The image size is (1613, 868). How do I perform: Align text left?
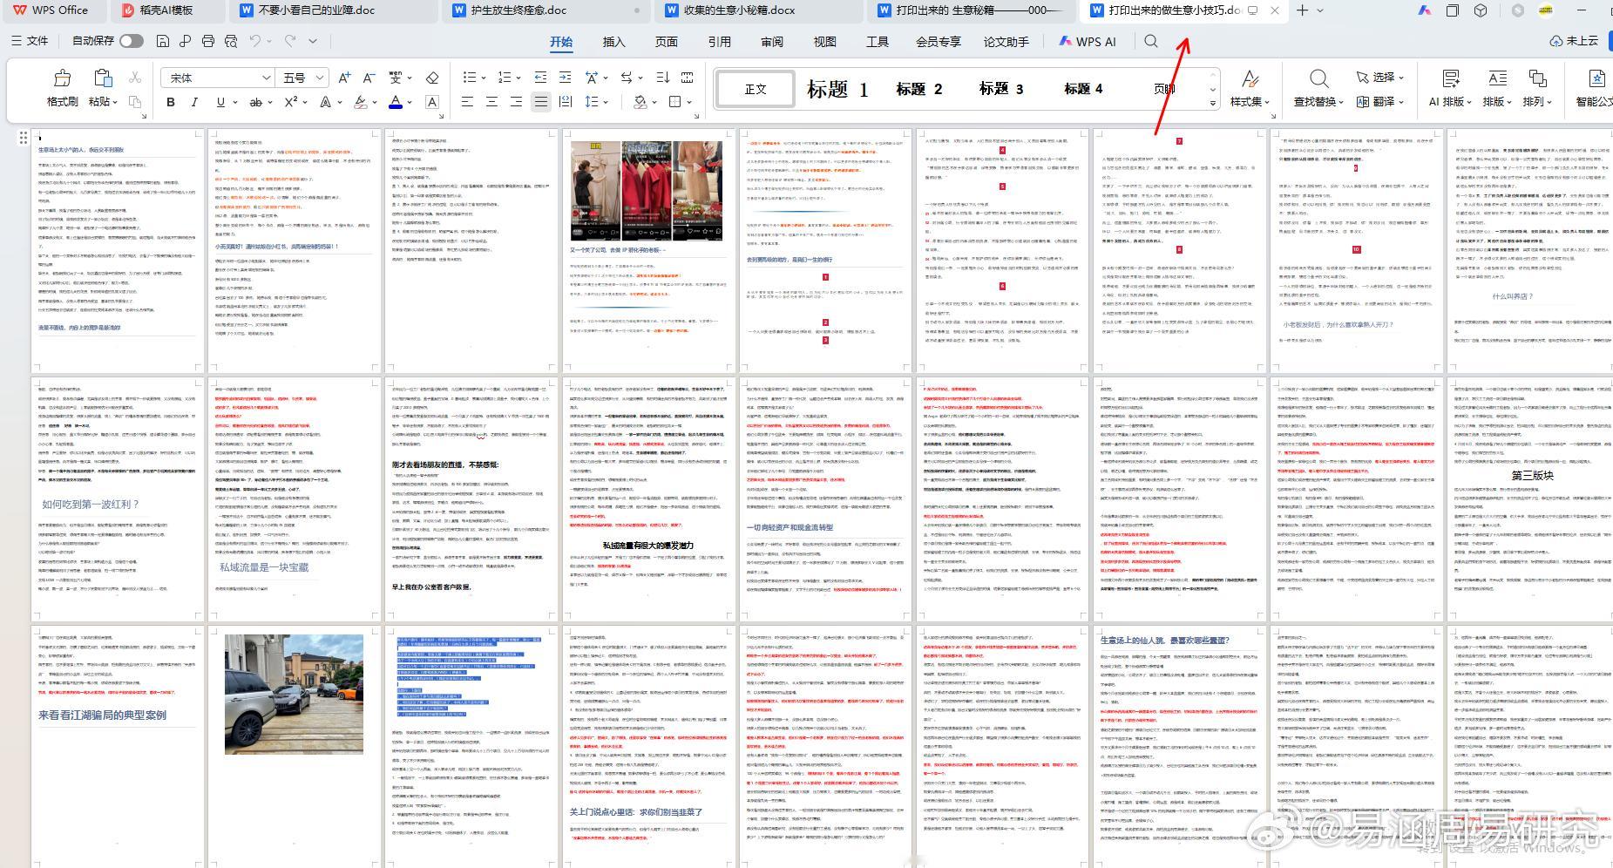point(467,102)
